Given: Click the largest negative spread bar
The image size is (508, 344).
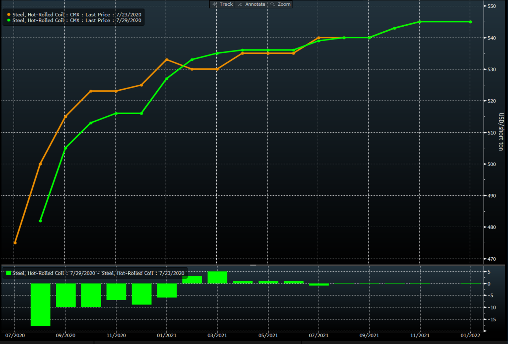Looking at the screenshot, I should tap(40, 305).
